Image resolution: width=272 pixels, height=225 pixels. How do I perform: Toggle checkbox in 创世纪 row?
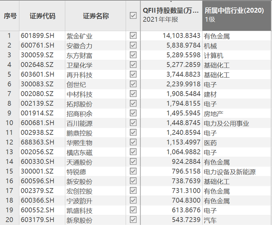click(133, 84)
